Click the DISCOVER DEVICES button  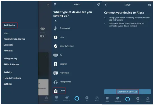[x=127, y=92]
